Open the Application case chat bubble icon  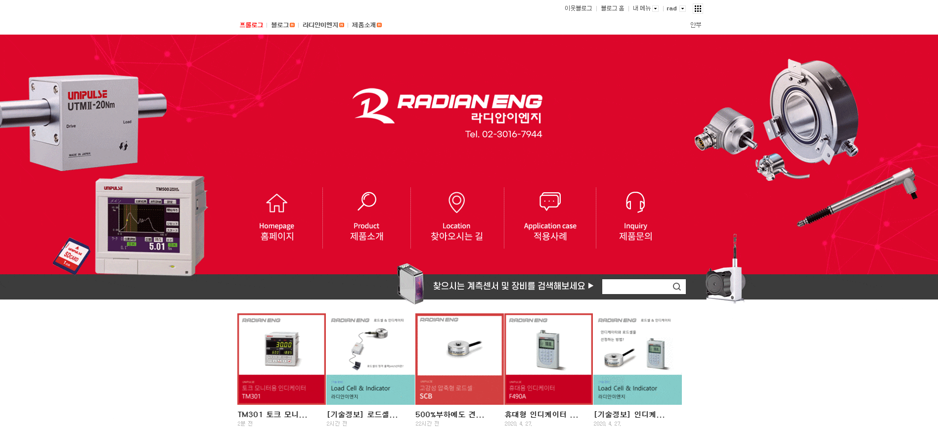[x=550, y=201]
